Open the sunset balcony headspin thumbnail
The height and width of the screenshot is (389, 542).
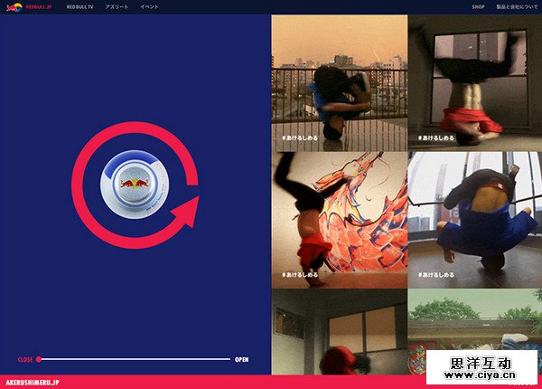pos(340,82)
